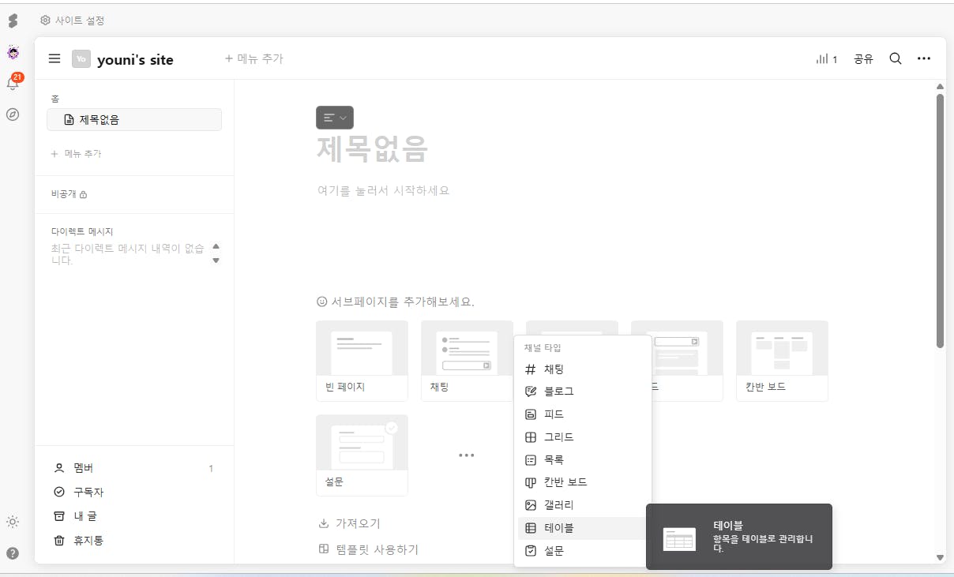Toggle theme with the sun icon

(x=13, y=522)
